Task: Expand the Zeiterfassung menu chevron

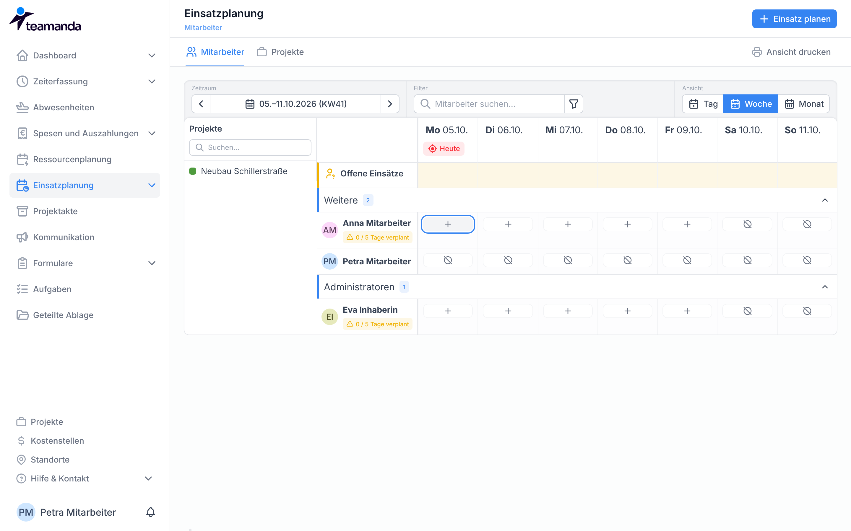Action: pyautogui.click(x=152, y=81)
